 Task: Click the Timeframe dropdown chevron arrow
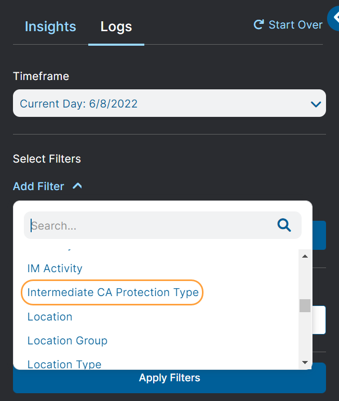click(315, 104)
